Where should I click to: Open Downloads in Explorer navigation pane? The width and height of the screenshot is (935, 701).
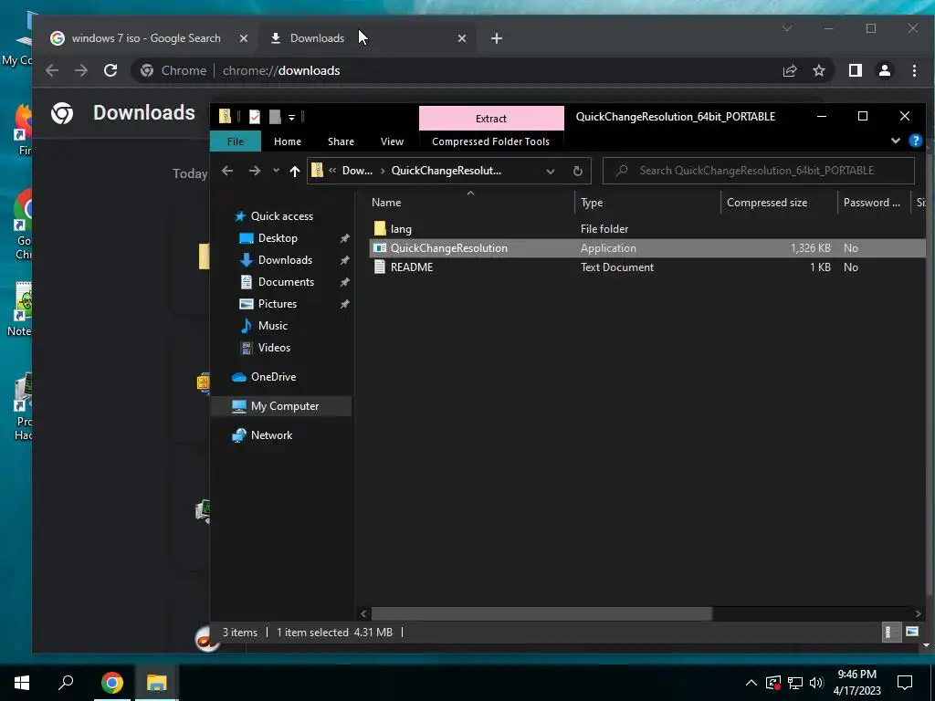click(x=285, y=260)
